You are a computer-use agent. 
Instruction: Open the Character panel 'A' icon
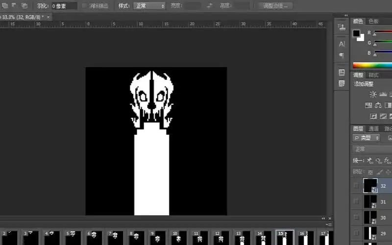coord(342,44)
